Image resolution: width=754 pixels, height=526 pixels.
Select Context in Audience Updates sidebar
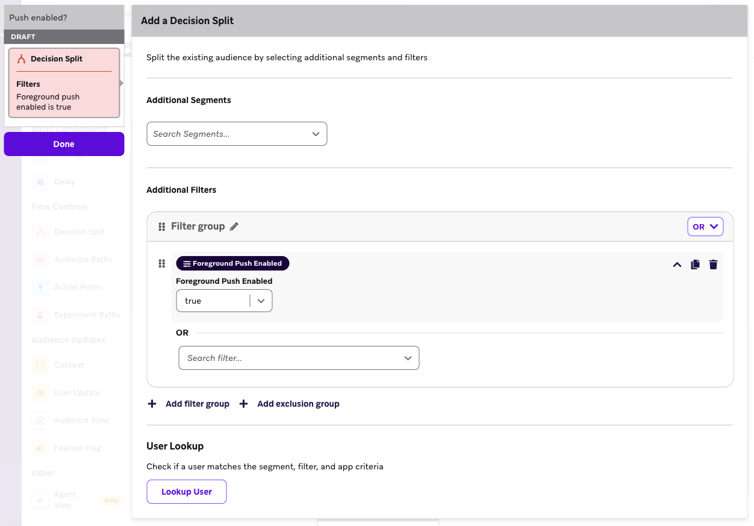coord(69,365)
